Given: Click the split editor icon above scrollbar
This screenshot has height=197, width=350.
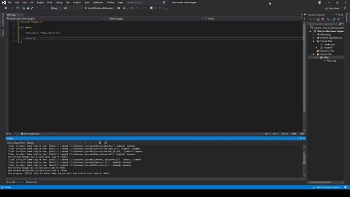Looking at the screenshot, I should click(304, 19).
